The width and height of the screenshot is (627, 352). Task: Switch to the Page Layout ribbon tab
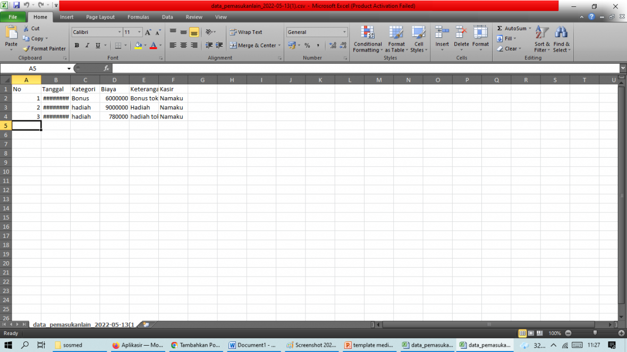(x=100, y=17)
